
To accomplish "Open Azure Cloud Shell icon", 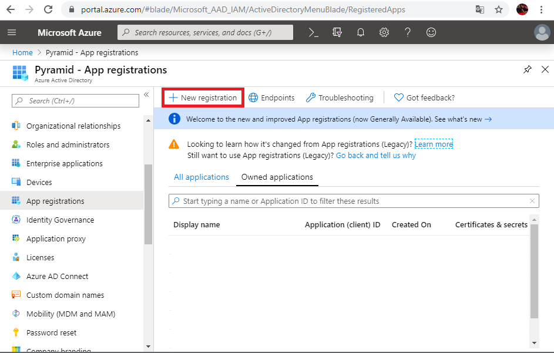I will click(x=313, y=32).
